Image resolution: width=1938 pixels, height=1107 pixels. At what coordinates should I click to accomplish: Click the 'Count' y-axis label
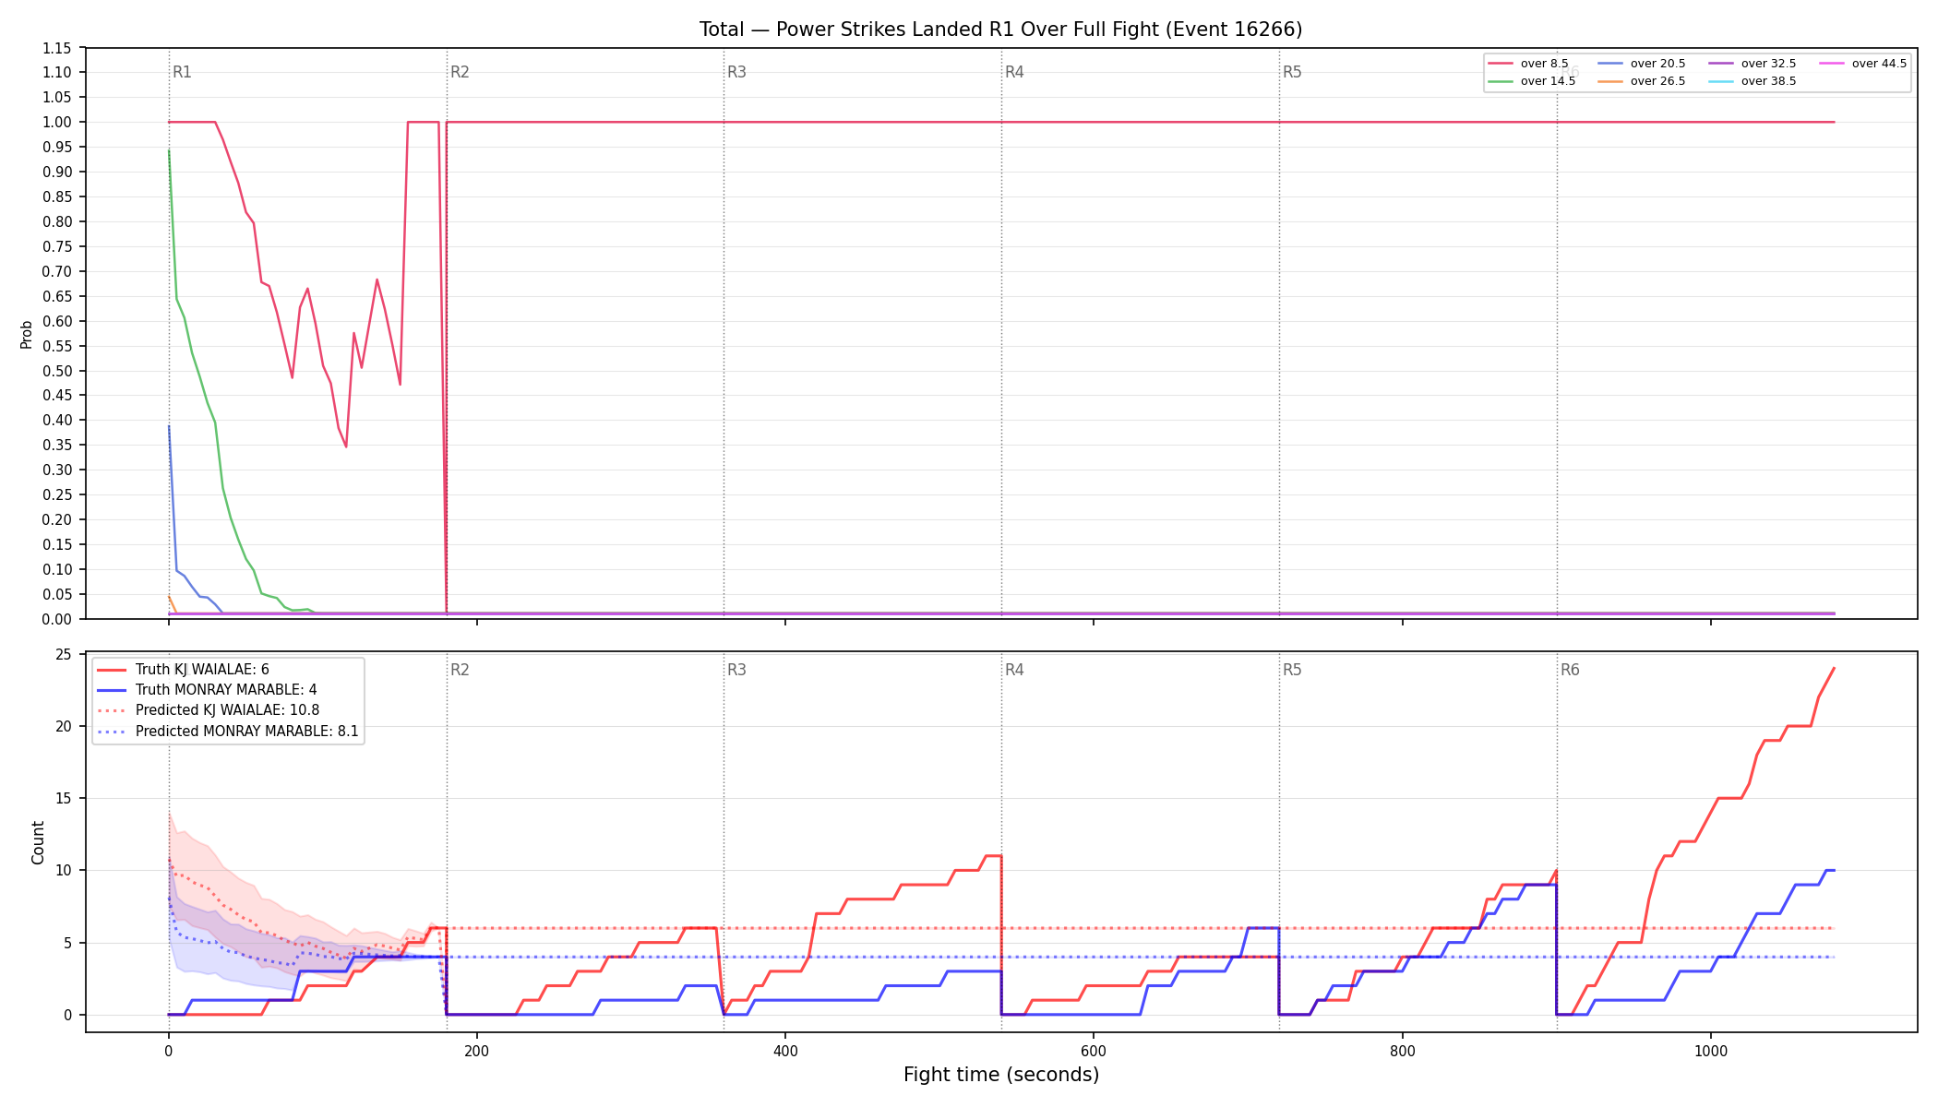[x=38, y=842]
